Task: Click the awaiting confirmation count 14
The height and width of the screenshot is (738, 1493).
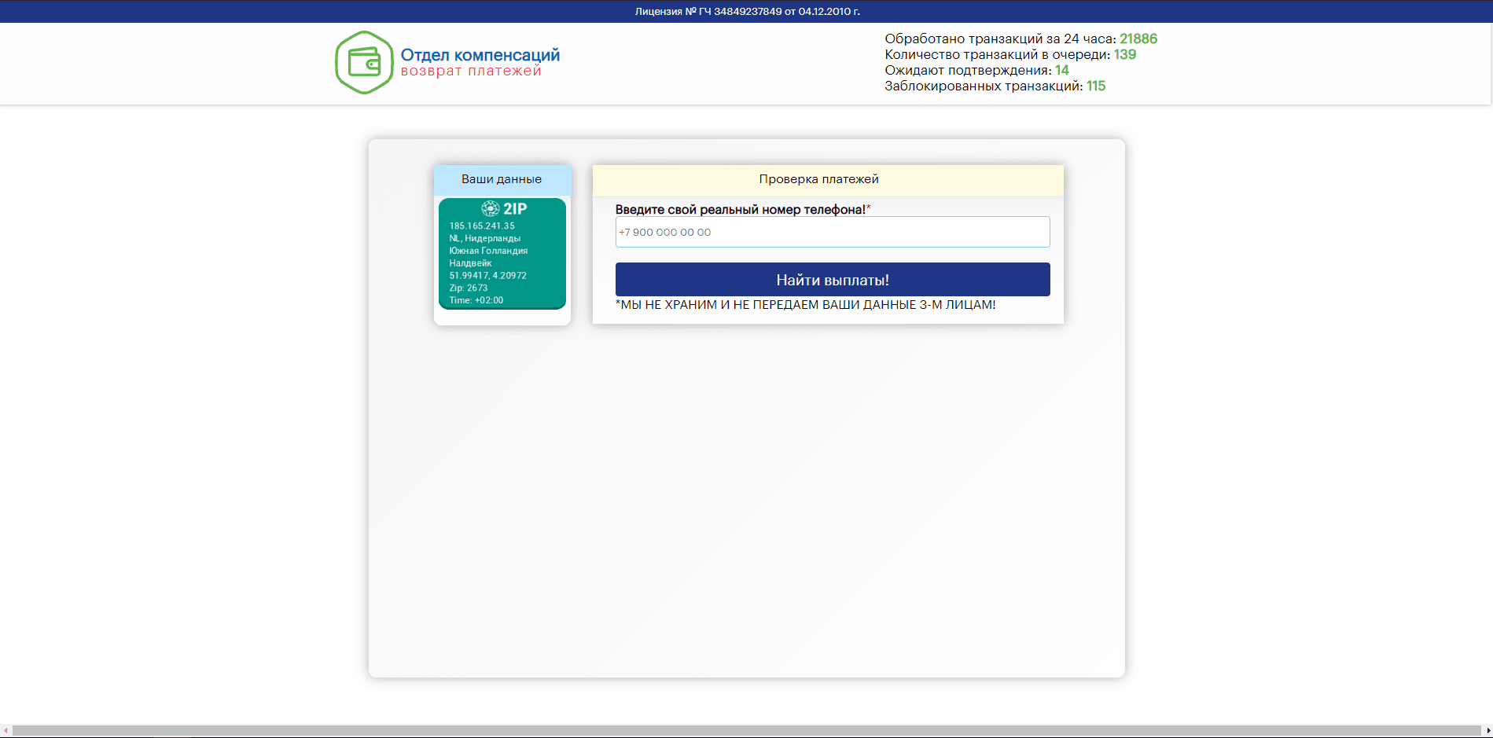Action: (x=1061, y=70)
